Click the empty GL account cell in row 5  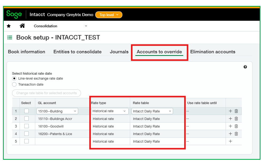62,141
